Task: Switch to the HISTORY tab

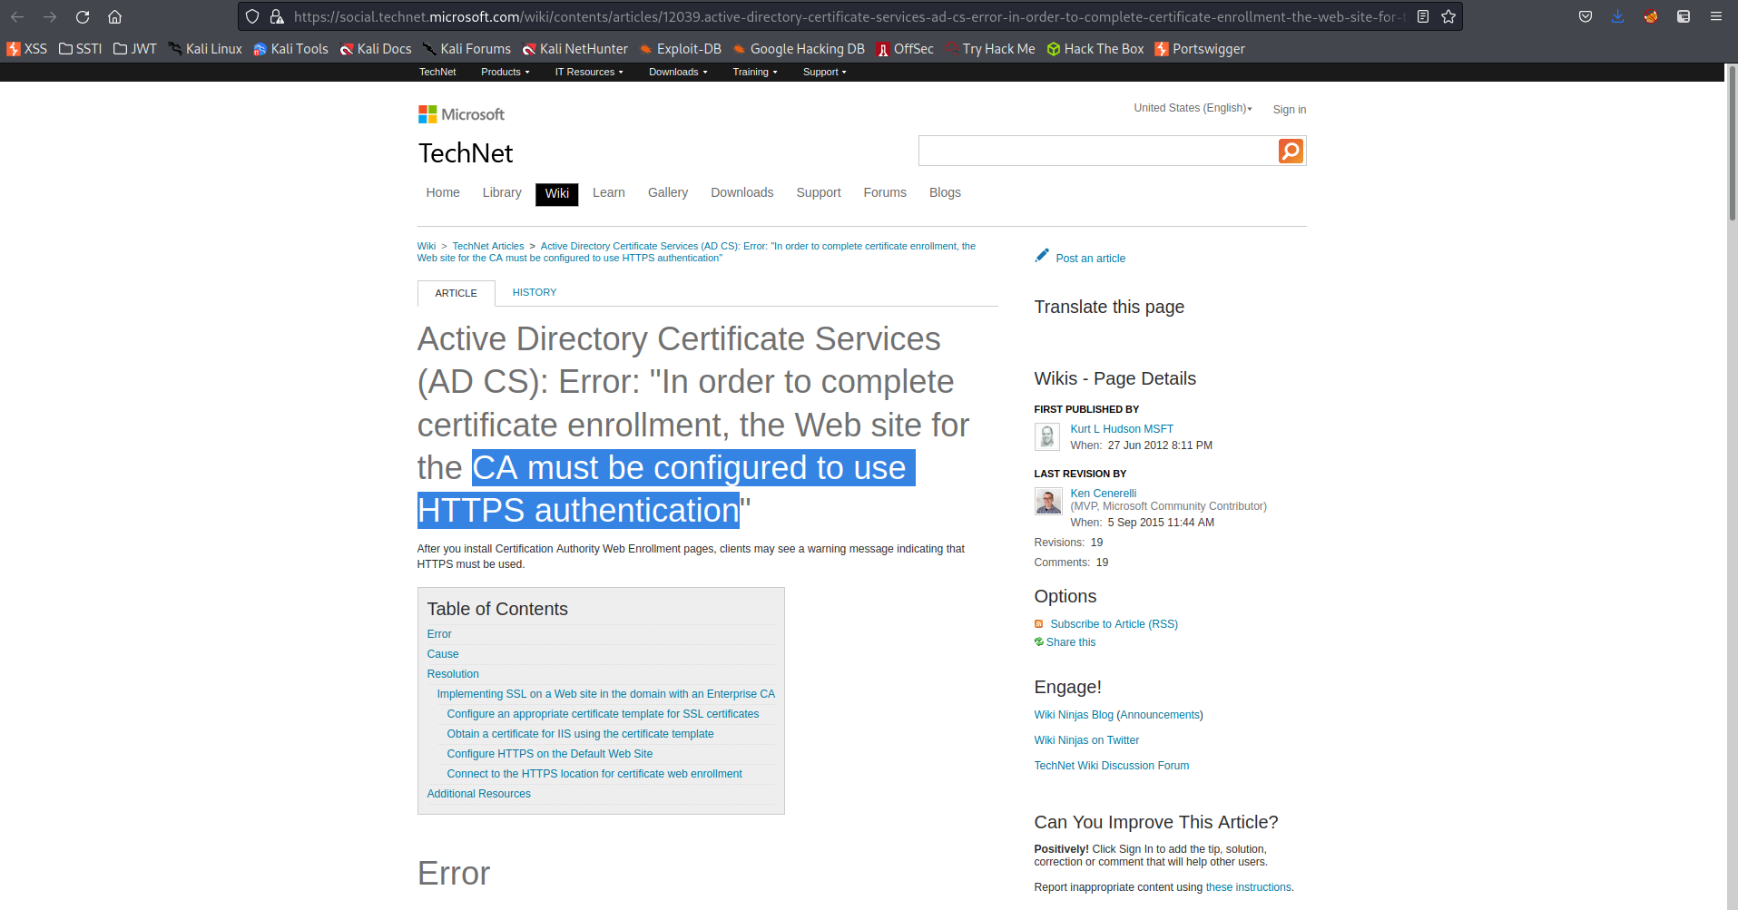Action: (x=535, y=292)
